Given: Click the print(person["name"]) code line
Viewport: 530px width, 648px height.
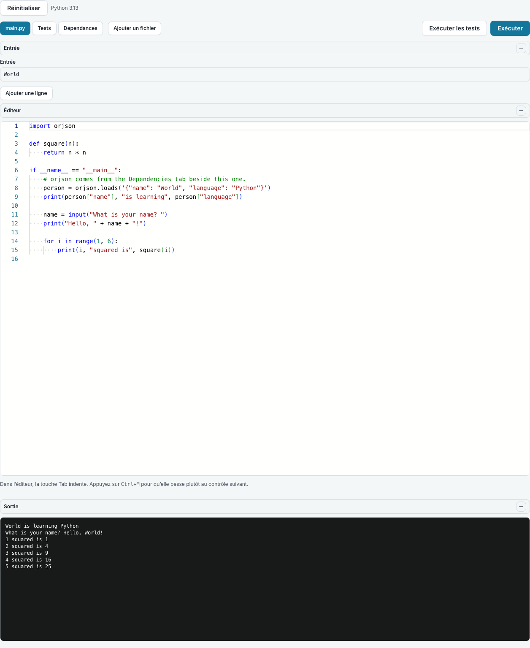Looking at the screenshot, I should click(x=143, y=197).
